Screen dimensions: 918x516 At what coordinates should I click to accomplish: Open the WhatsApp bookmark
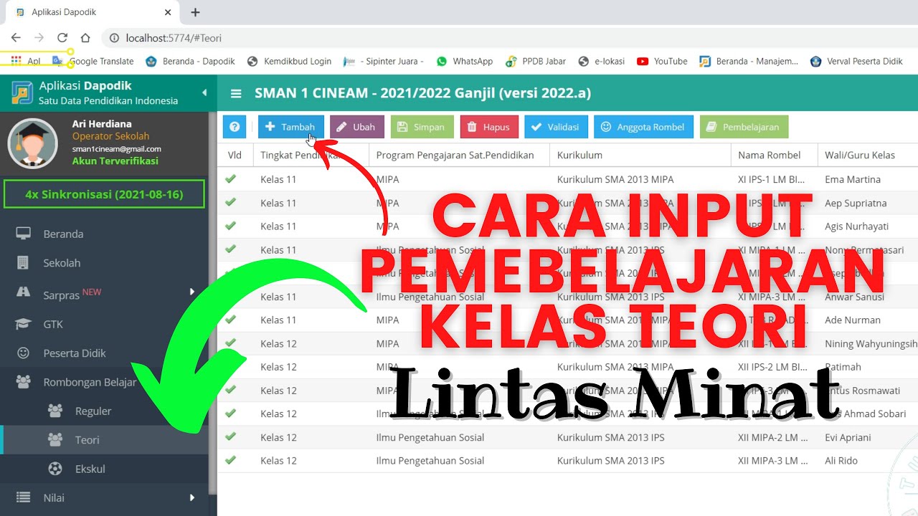[x=464, y=62]
